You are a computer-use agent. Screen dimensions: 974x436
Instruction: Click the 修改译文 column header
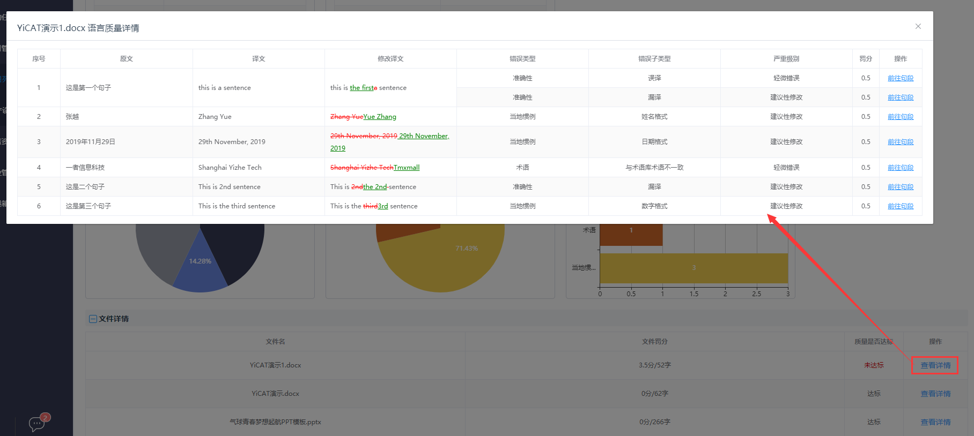390,59
